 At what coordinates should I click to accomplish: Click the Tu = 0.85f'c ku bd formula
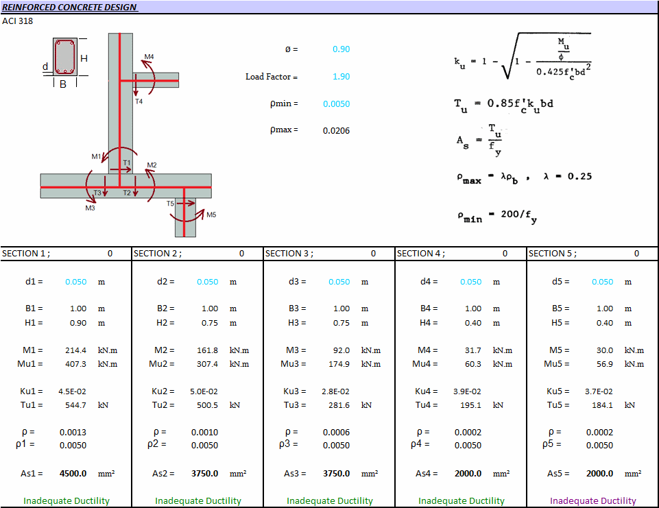pyautogui.click(x=503, y=105)
